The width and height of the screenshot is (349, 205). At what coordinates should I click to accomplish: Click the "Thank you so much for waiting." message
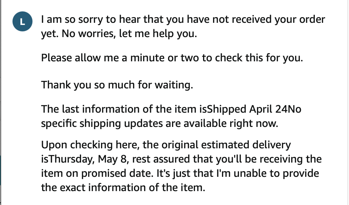(x=117, y=85)
